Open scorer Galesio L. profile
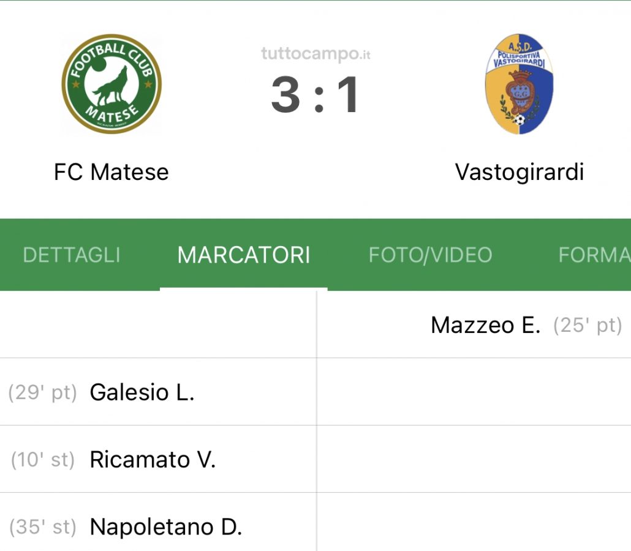 click(142, 392)
